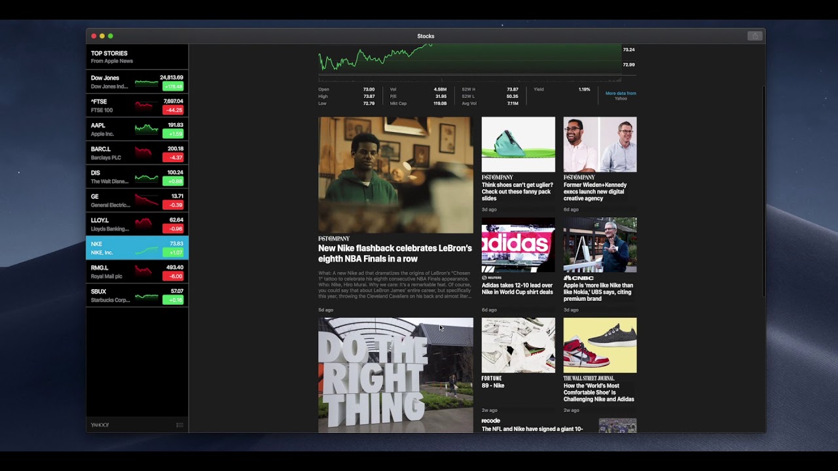Select the DIS Walt Disney row
The height and width of the screenshot is (471, 838).
137,177
